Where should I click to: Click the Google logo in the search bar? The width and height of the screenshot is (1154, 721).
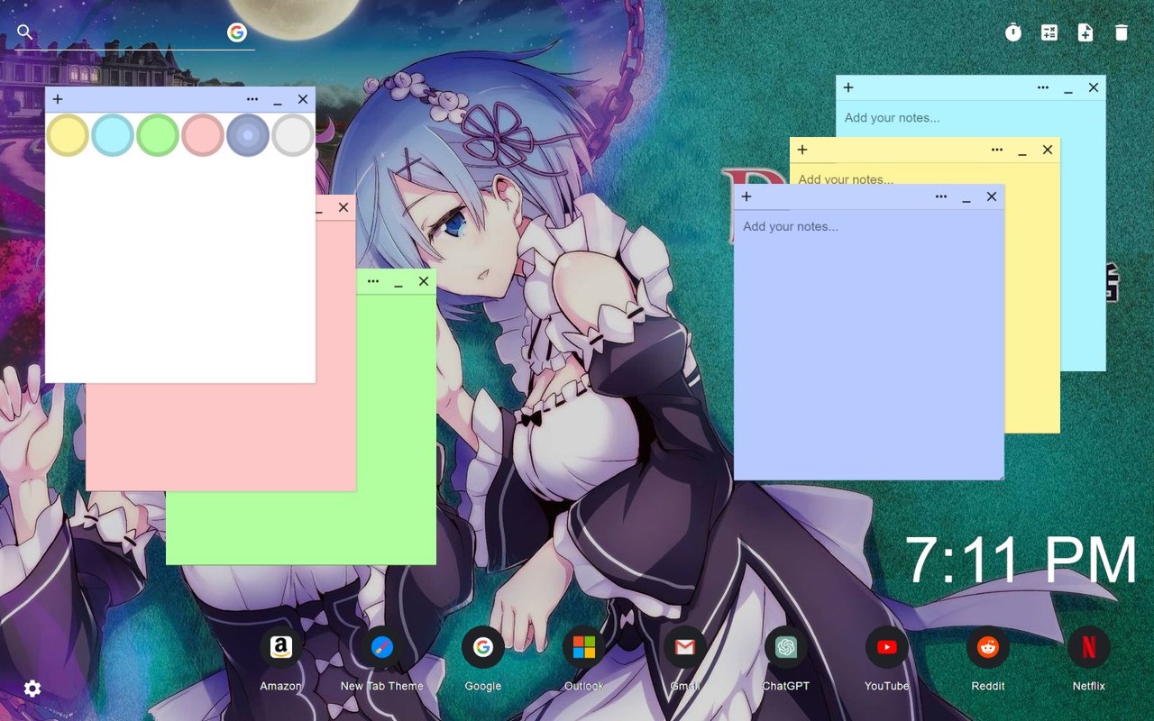pos(237,32)
